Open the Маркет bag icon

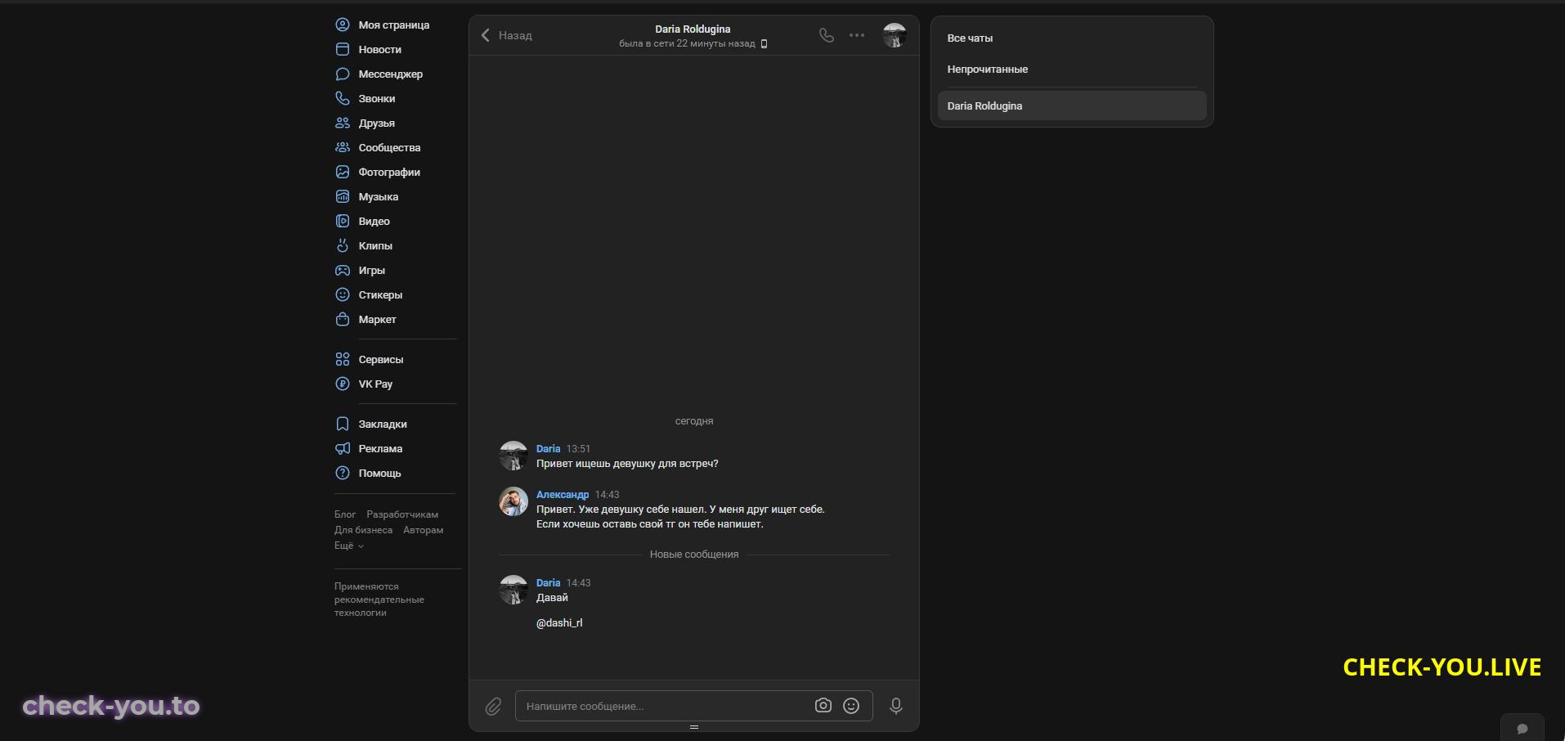pos(343,320)
